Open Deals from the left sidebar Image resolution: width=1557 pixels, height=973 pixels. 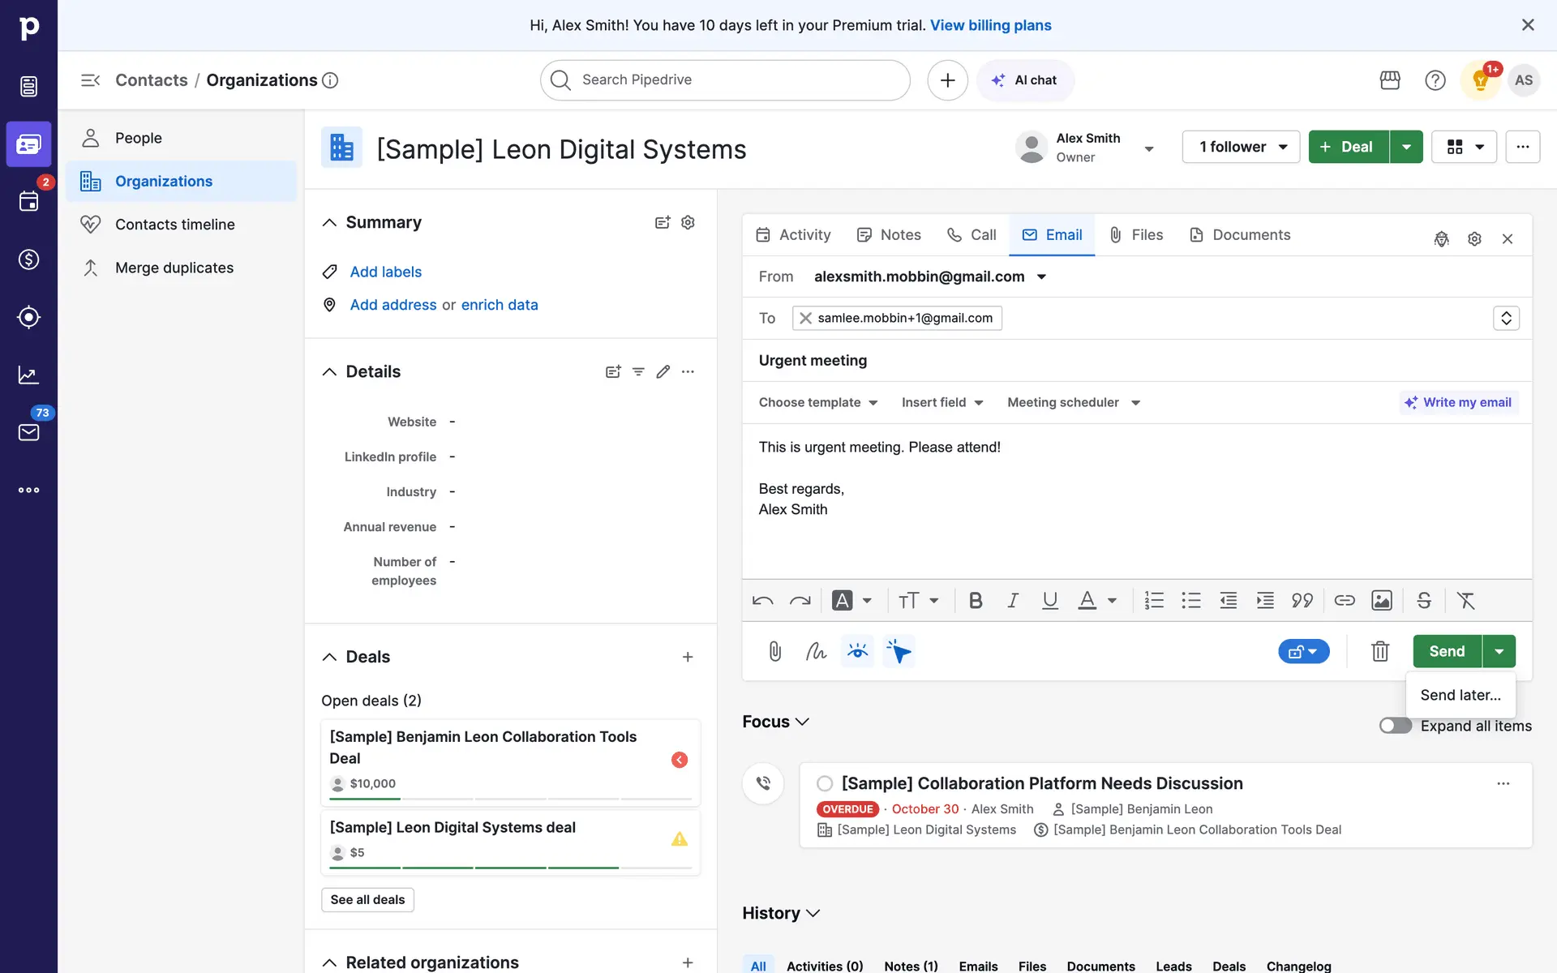[x=28, y=259]
